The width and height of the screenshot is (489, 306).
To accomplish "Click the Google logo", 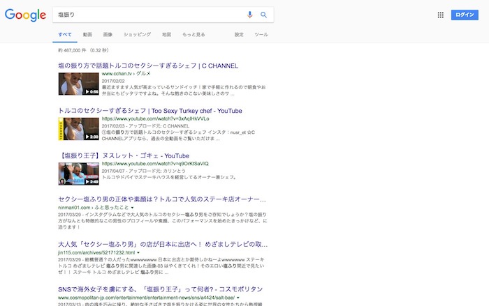I will [x=24, y=15].
